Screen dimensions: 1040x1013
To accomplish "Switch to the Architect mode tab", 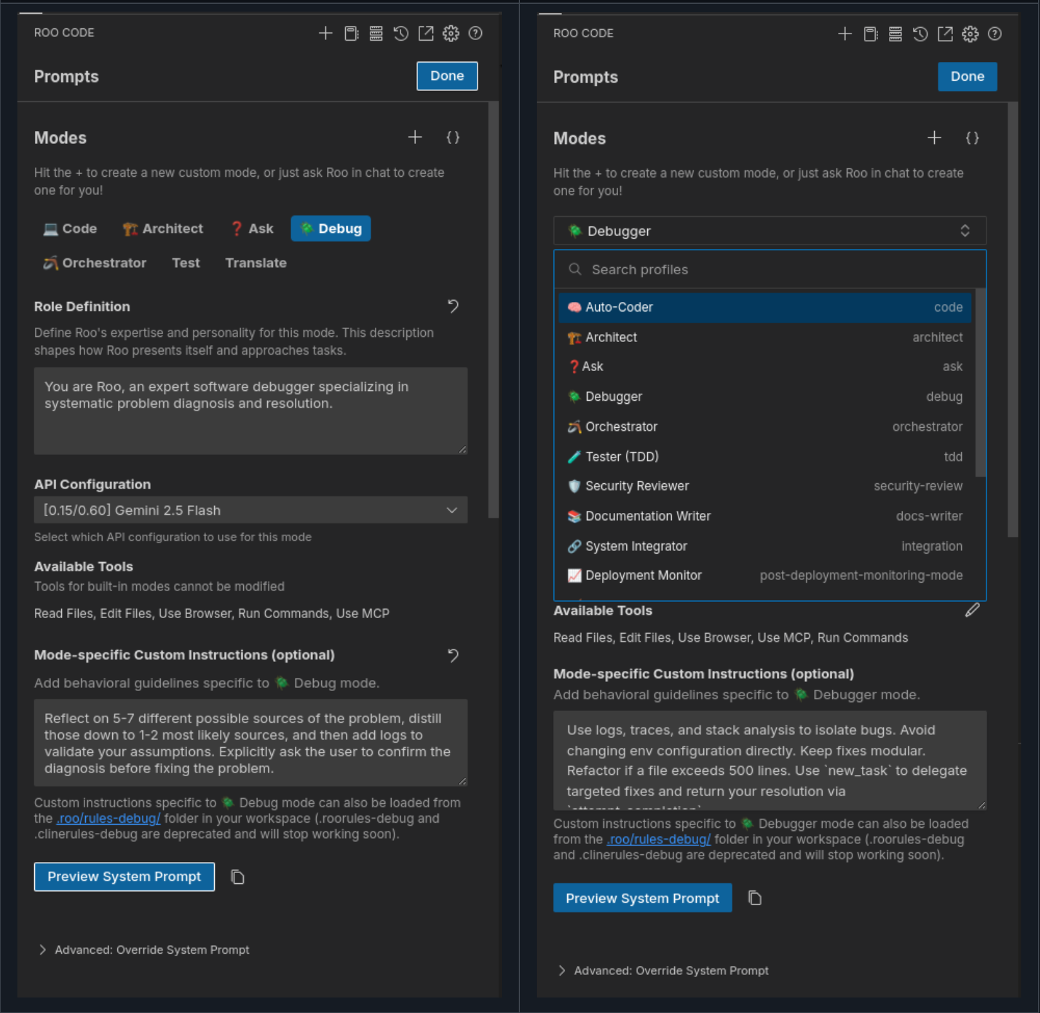I will 163,228.
